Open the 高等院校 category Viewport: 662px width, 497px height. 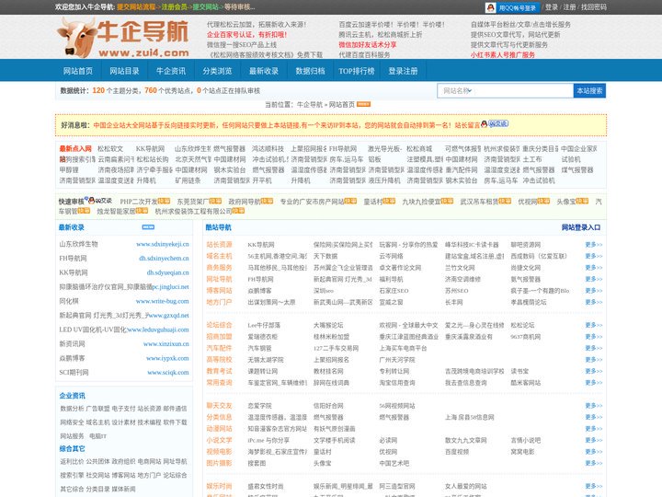coord(219,360)
